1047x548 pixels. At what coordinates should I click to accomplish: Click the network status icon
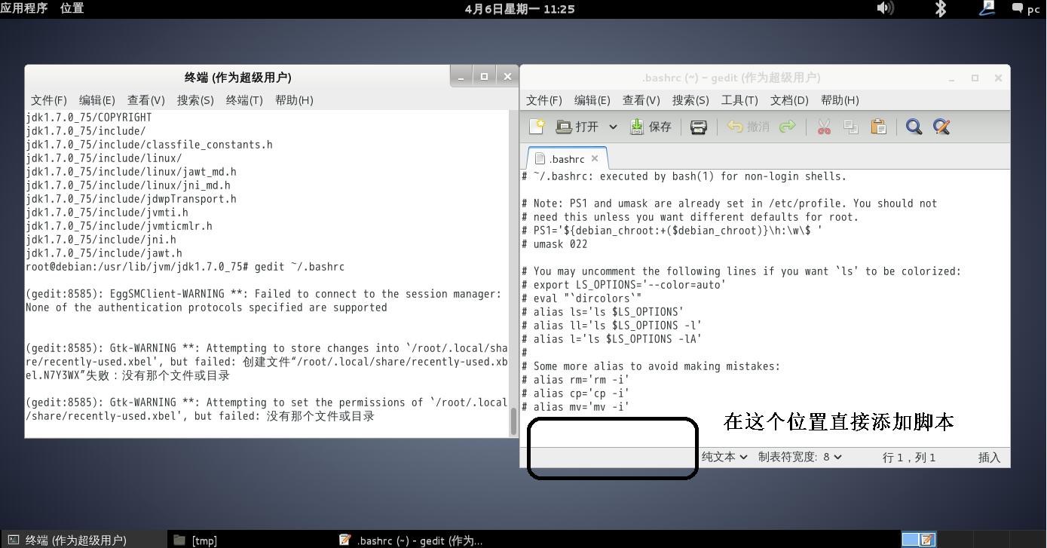987,8
